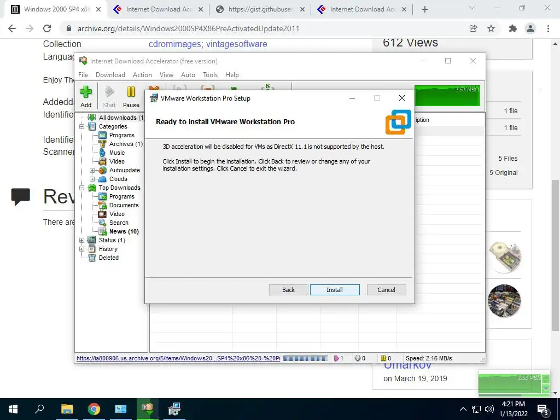Open the Windows Start menu
This screenshot has height=420, width=560.
(x=13, y=409)
